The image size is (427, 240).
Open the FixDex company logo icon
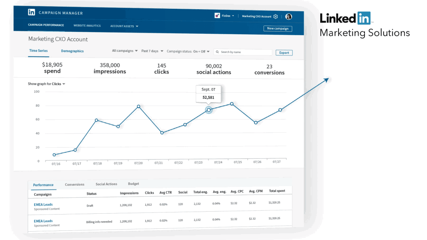coord(217,15)
